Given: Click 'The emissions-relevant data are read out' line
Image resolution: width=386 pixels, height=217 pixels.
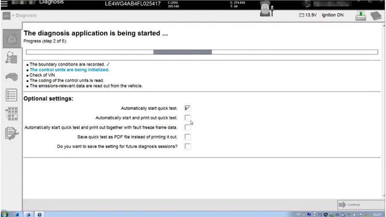Looking at the screenshot, I should click(86, 86).
